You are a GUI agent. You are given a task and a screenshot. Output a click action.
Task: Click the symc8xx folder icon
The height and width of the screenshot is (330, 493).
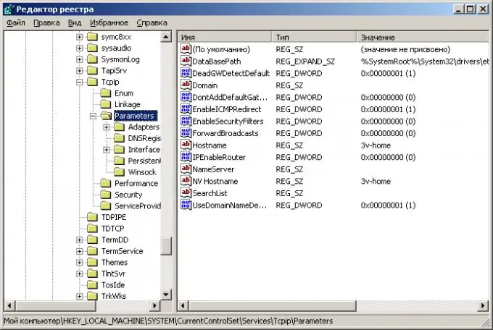(x=92, y=37)
